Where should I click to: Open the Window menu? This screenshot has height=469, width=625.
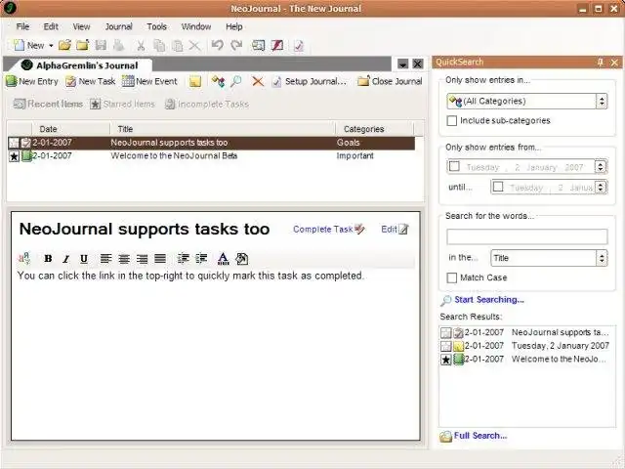point(196,26)
